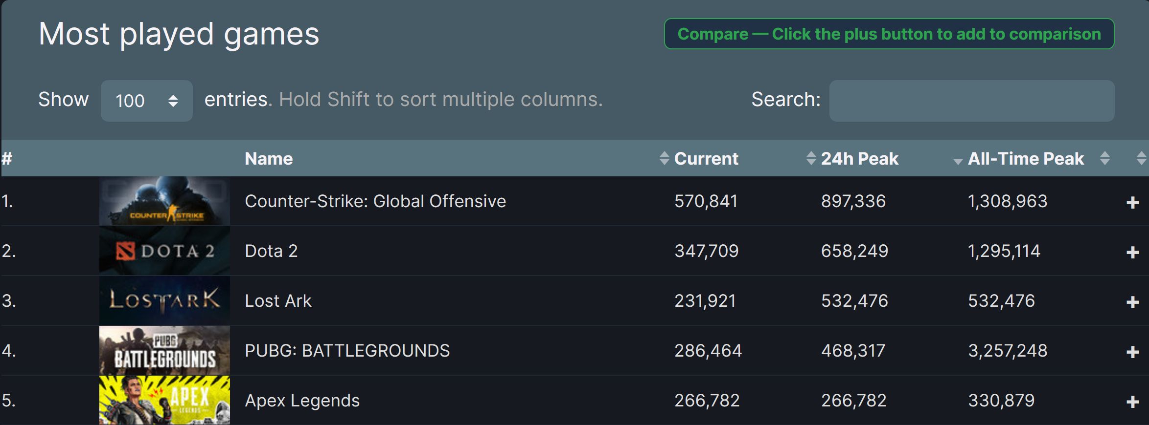The height and width of the screenshot is (425, 1149).
Task: Select all-time peak value 330,879
Action: [x=1001, y=400]
